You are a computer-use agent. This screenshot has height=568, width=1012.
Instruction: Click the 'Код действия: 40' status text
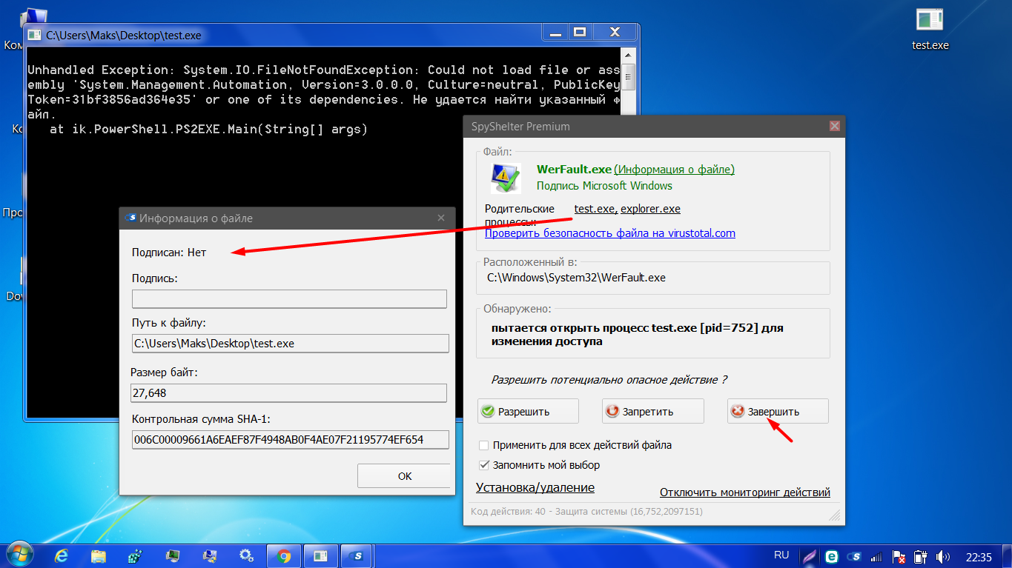point(586,511)
